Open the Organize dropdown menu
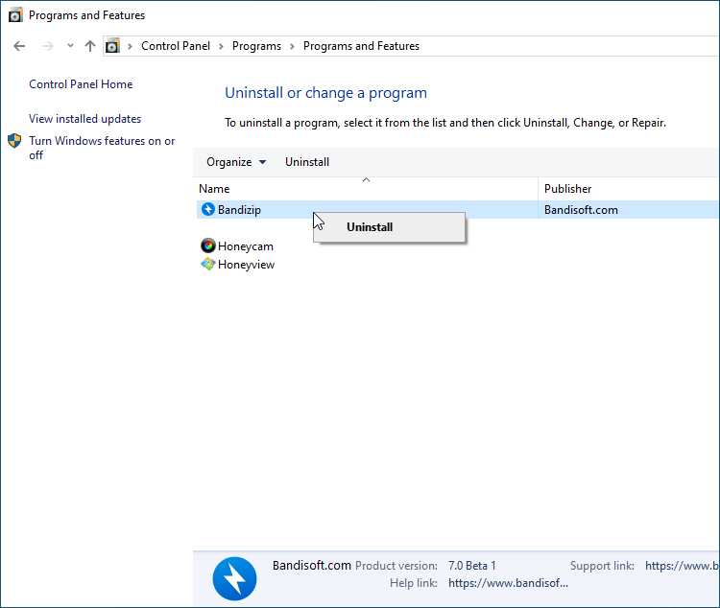Viewport: 720px width, 608px height. point(236,162)
